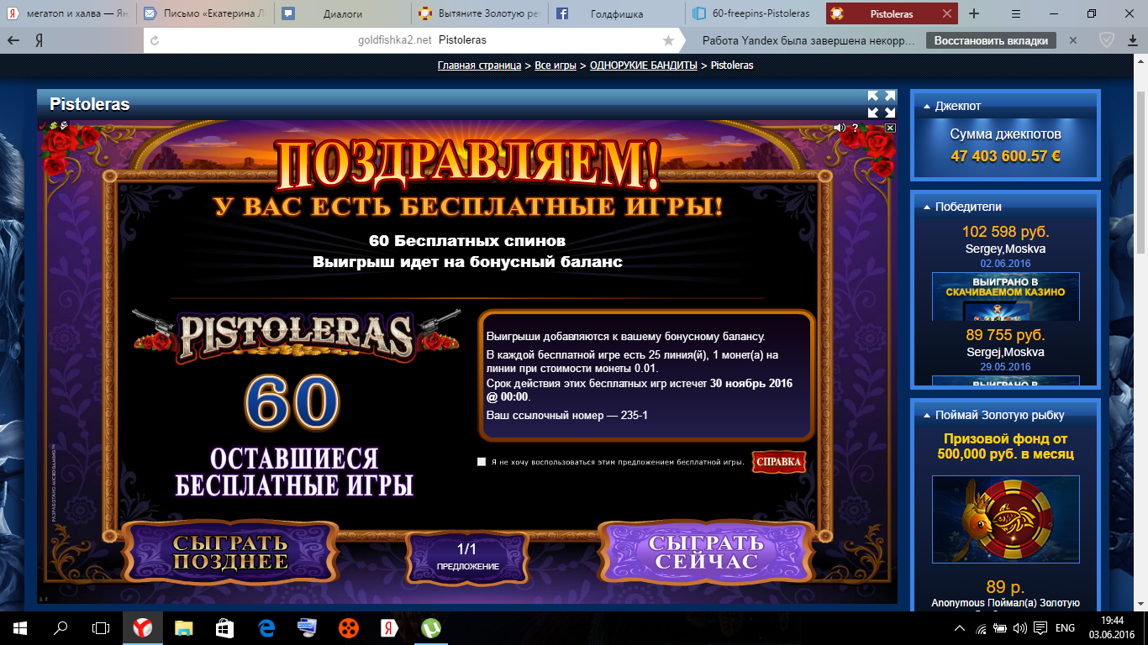Open the game help question mark icon
The image size is (1148, 645).
click(855, 128)
